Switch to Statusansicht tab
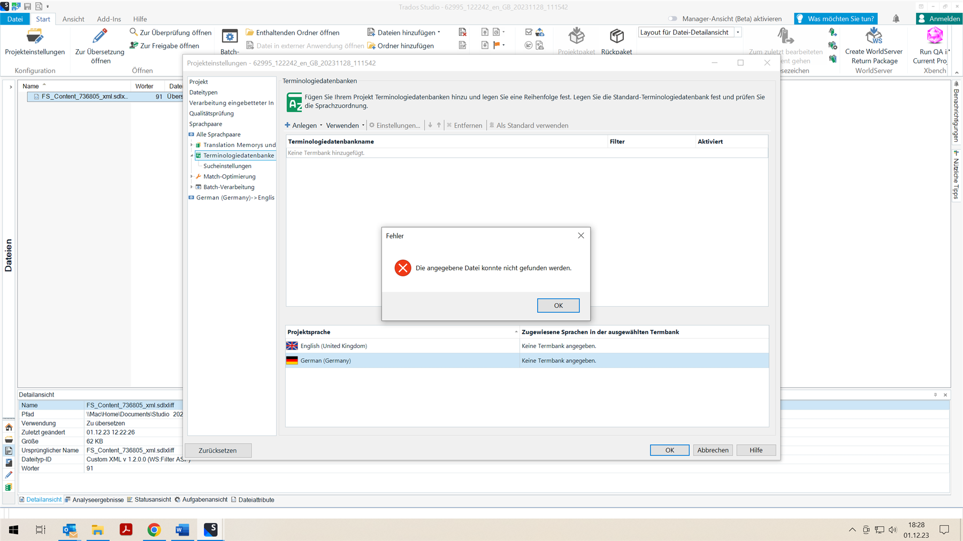The height and width of the screenshot is (541, 963). (x=149, y=500)
